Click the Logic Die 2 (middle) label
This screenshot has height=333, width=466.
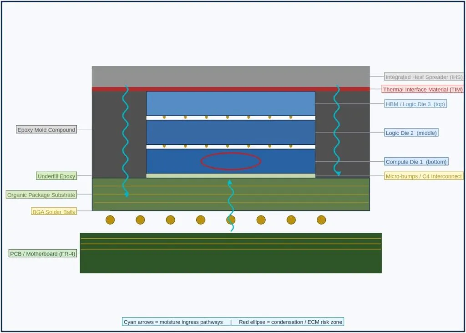411,133
